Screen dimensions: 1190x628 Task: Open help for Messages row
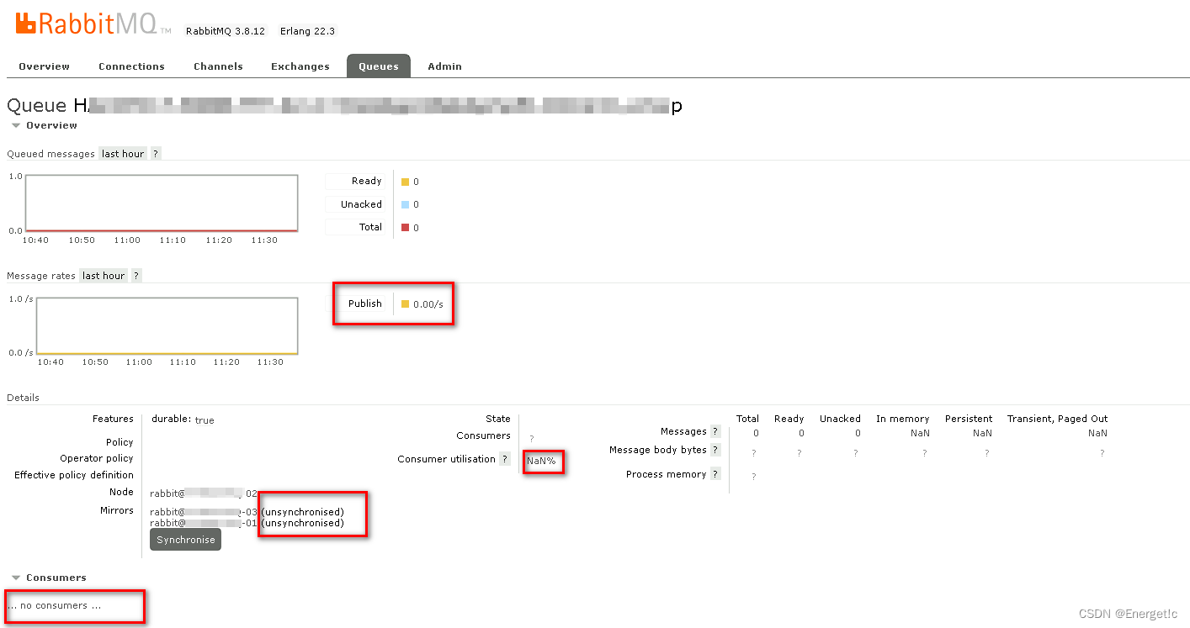(715, 431)
